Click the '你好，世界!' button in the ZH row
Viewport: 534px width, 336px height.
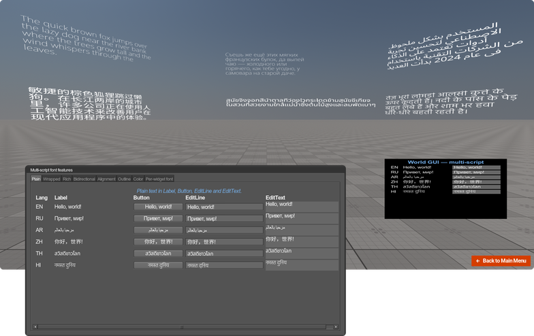pyautogui.click(x=158, y=242)
